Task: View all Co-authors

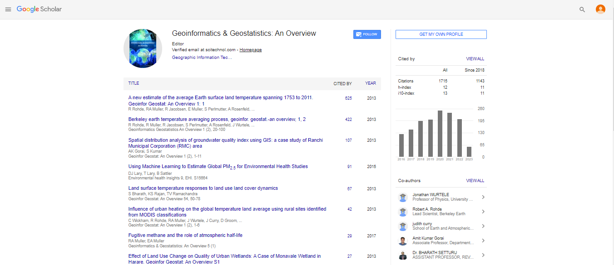Action: point(475,181)
